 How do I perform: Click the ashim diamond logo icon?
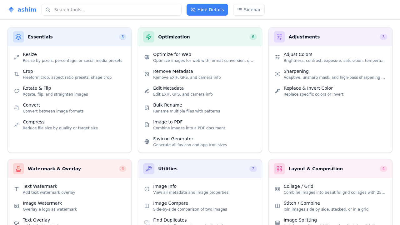(x=11, y=10)
